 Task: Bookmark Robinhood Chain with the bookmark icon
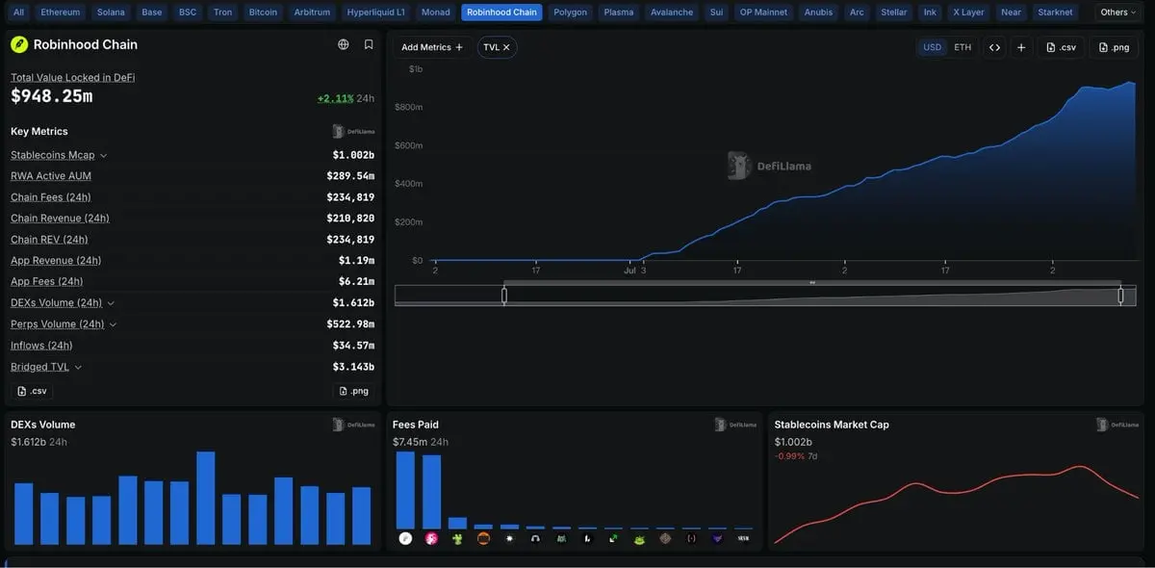(x=369, y=44)
